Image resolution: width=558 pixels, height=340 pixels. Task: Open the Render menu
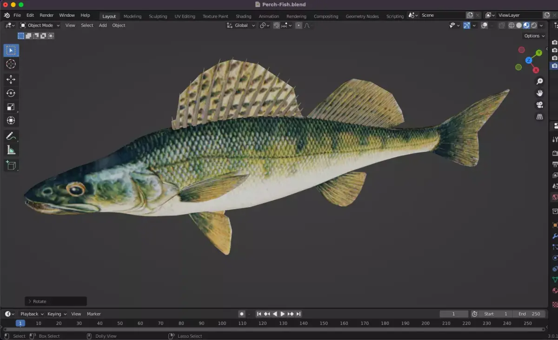(46, 15)
